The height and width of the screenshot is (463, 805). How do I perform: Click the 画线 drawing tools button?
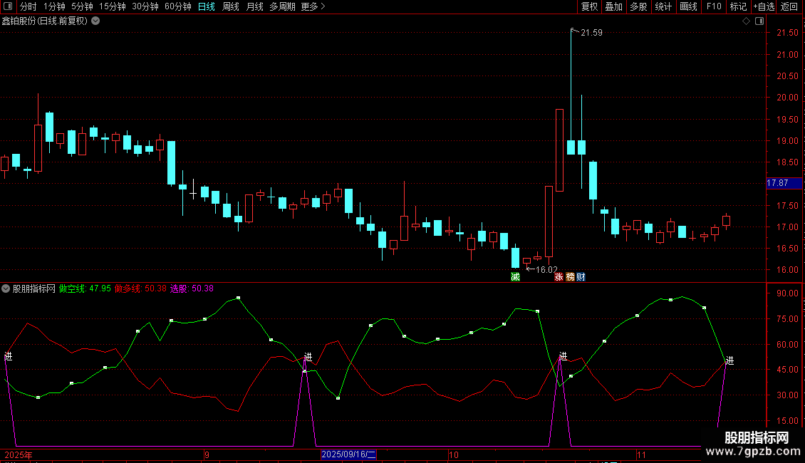pos(688,6)
